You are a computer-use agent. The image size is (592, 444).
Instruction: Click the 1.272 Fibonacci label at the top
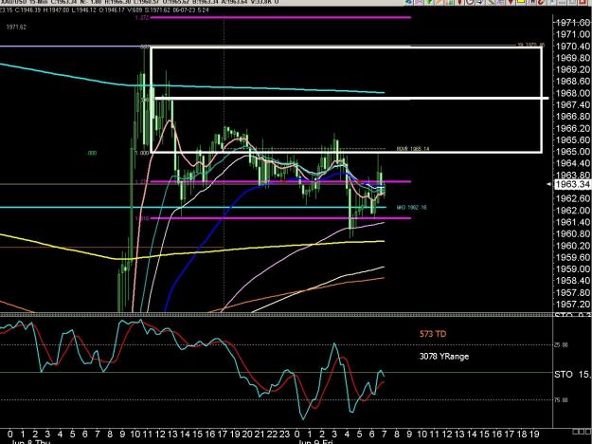point(142,17)
